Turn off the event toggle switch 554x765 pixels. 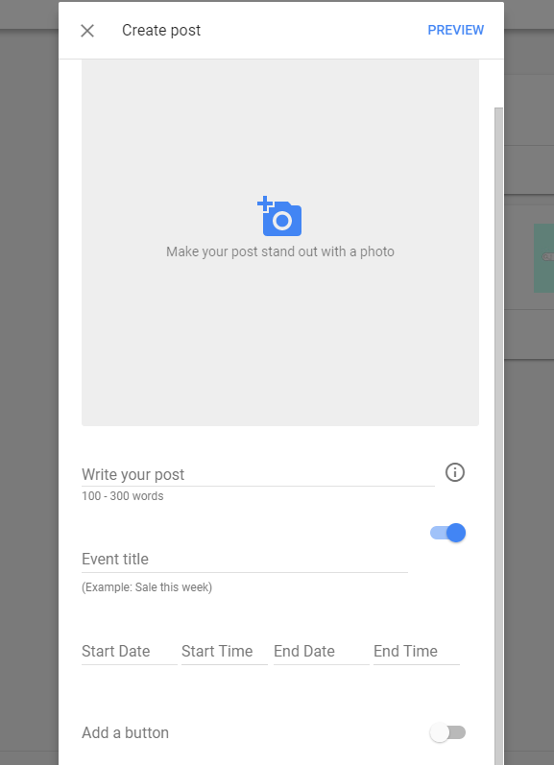pyautogui.click(x=447, y=533)
